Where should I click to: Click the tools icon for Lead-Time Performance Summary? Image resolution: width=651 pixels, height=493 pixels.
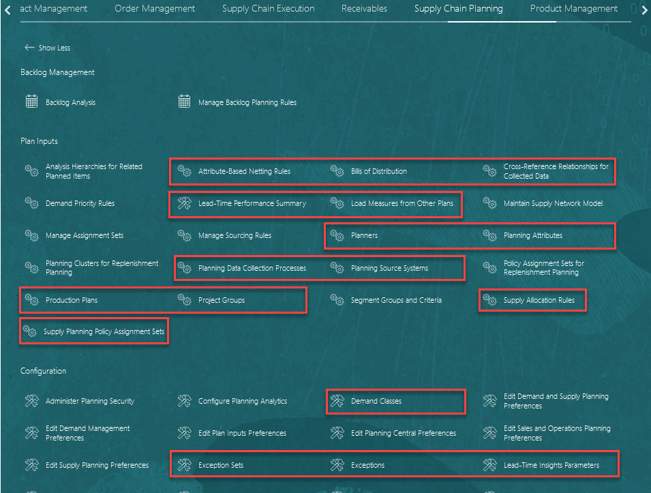point(184,203)
